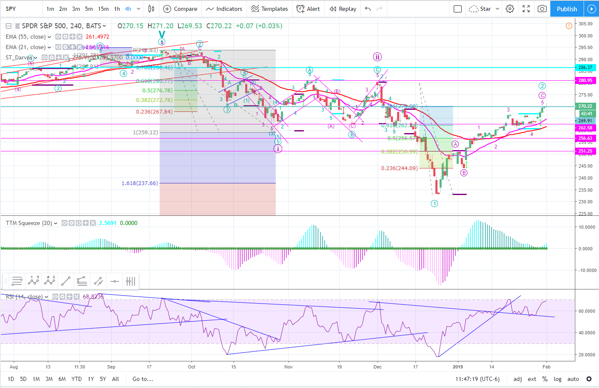Add indicator on TTM Squeeze with plus icon
The height and width of the screenshot is (388, 599).
pyautogui.click(x=85, y=223)
